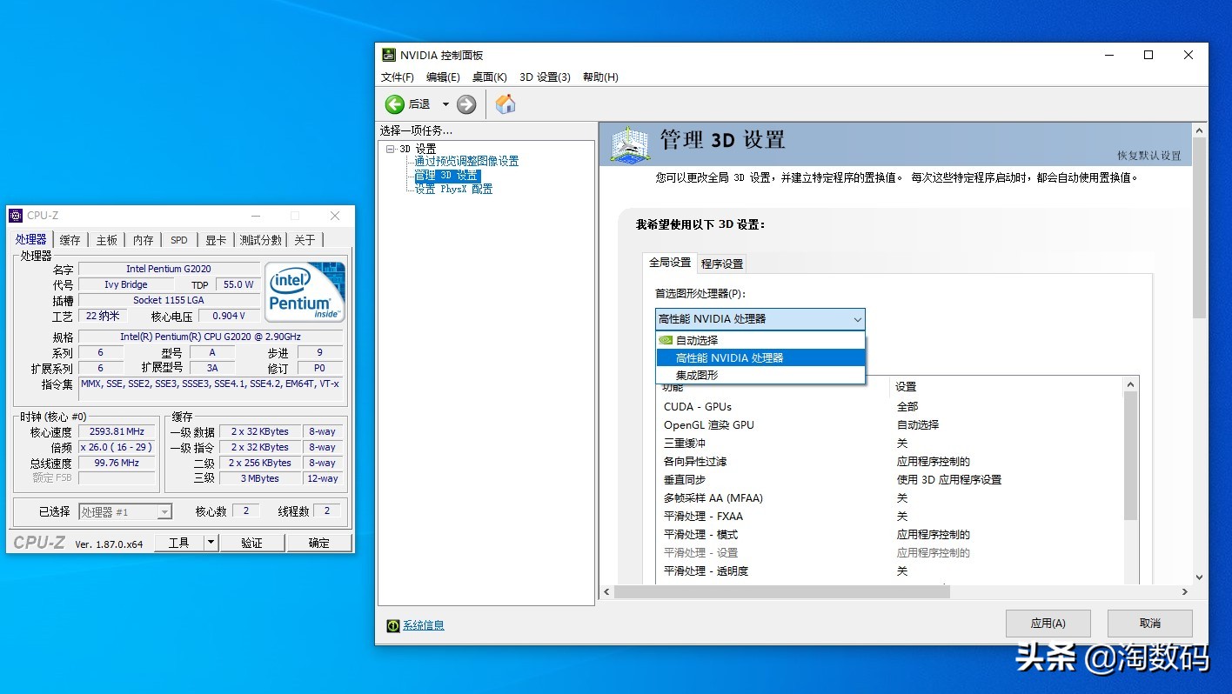
Task: Click the 系统信息 icon at bottom left
Action: 391,625
